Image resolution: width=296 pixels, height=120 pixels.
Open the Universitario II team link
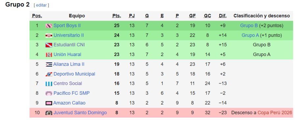coord(69,35)
